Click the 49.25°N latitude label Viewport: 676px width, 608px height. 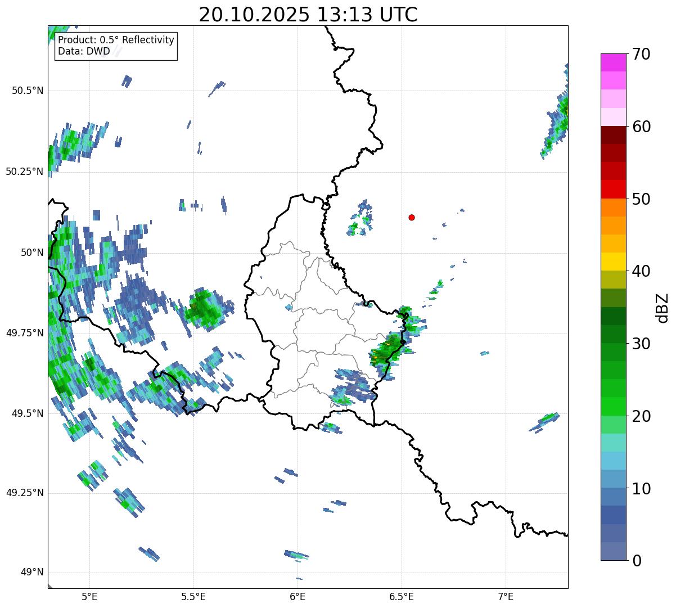[25, 493]
